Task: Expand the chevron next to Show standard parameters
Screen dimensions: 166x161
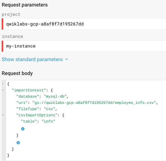Action: coord(66,59)
